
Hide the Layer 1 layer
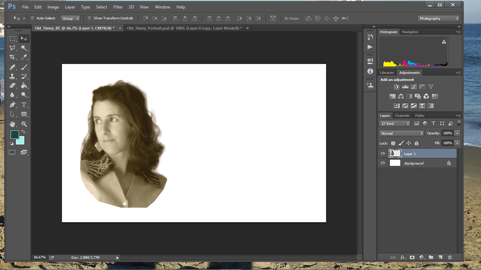click(382, 153)
